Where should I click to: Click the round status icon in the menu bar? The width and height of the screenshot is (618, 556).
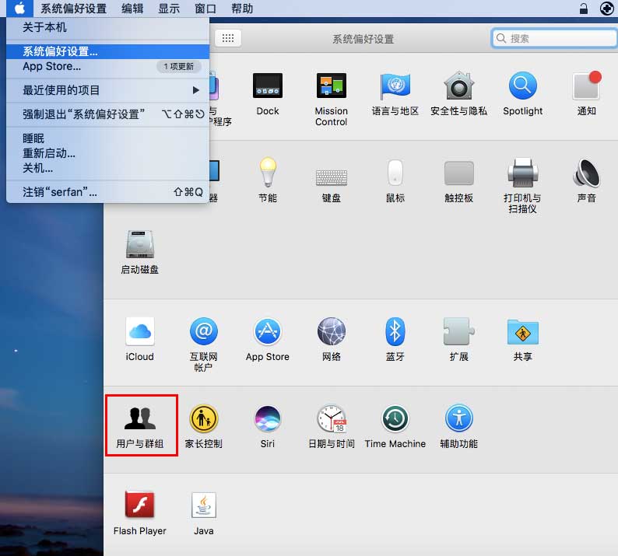point(606,9)
